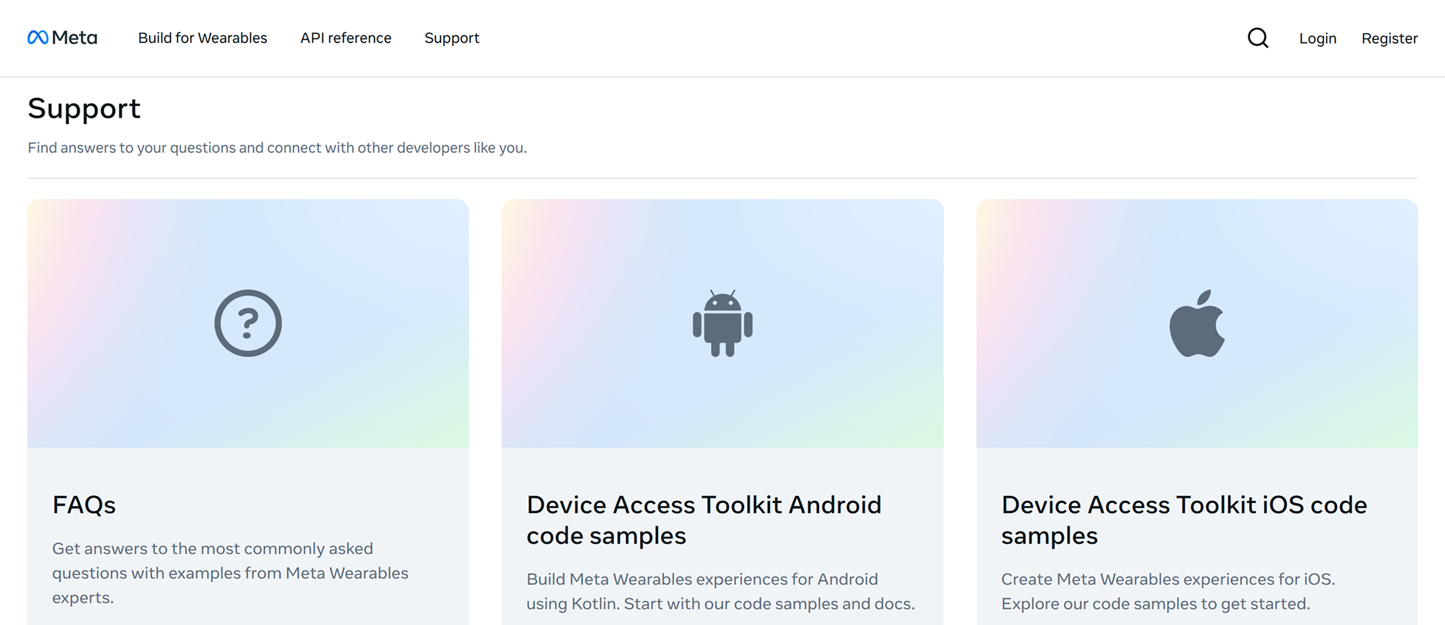The image size is (1445, 625).
Task: Click 'Create Meta Wearables experiences for iOS' text
Action: [1168, 591]
